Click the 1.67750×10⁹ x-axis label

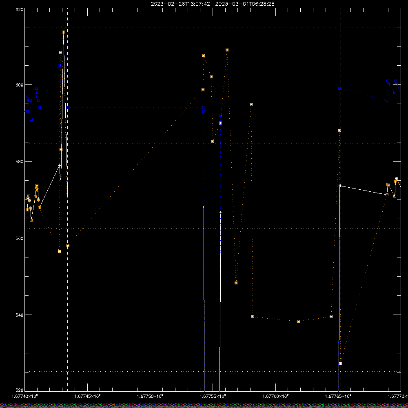coord(150,396)
